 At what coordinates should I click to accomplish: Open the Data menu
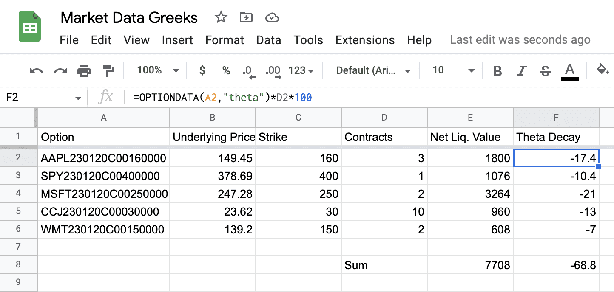(x=269, y=40)
